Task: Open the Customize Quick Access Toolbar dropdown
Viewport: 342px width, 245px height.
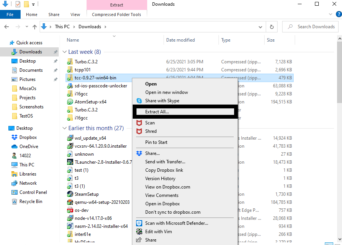Action: pos(34,4)
